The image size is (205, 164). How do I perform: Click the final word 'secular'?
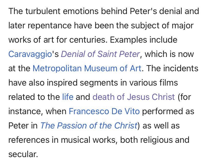23,154
